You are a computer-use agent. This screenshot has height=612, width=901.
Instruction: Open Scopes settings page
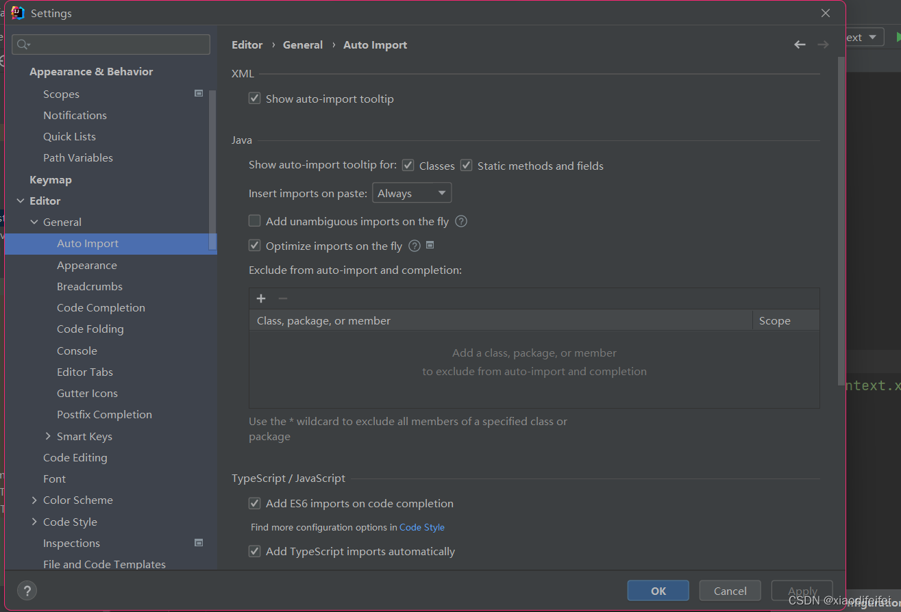(x=61, y=94)
